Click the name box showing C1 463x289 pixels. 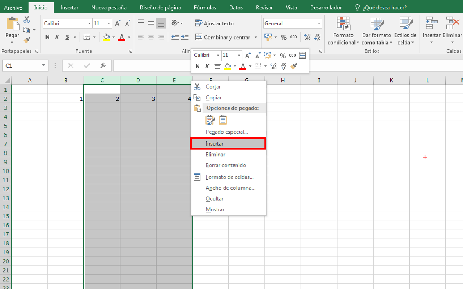22,65
